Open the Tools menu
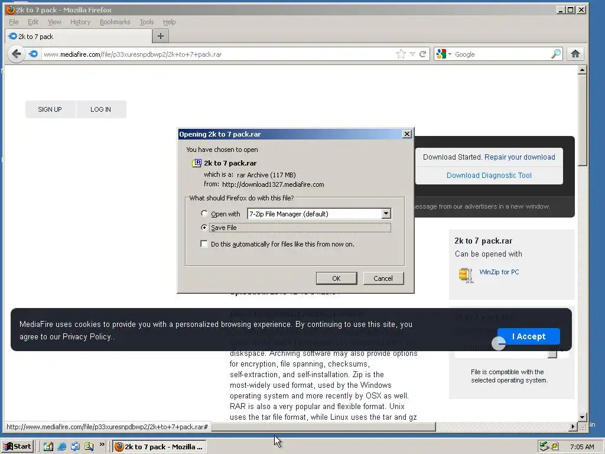 147,22
